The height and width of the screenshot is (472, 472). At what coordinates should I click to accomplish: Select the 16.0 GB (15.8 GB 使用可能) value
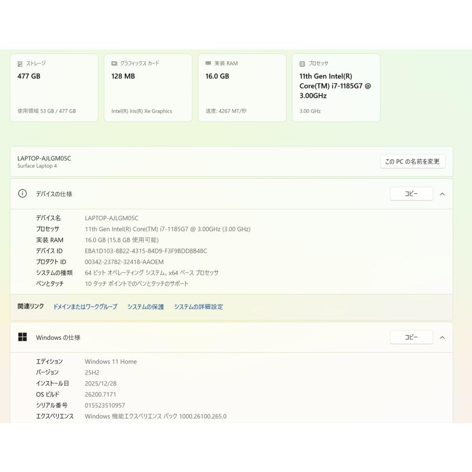pyautogui.click(x=122, y=240)
